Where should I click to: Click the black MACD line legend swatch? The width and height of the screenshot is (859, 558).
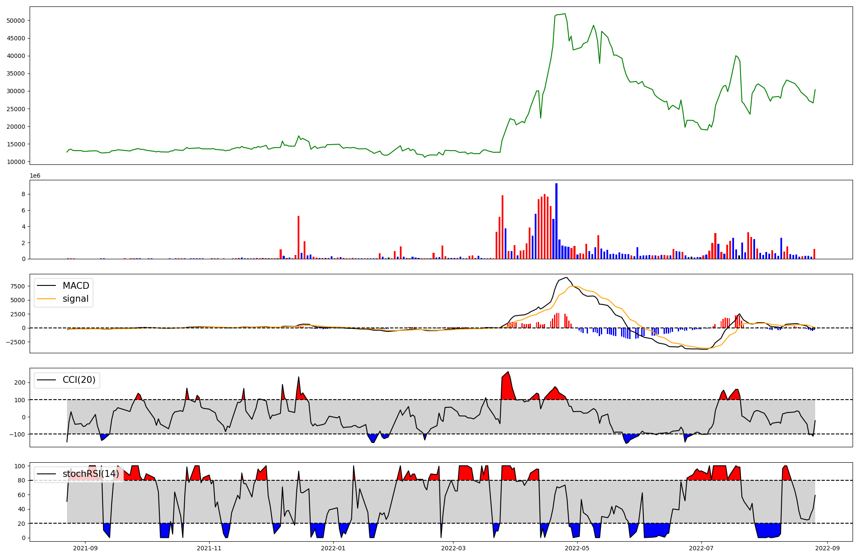coord(46,286)
